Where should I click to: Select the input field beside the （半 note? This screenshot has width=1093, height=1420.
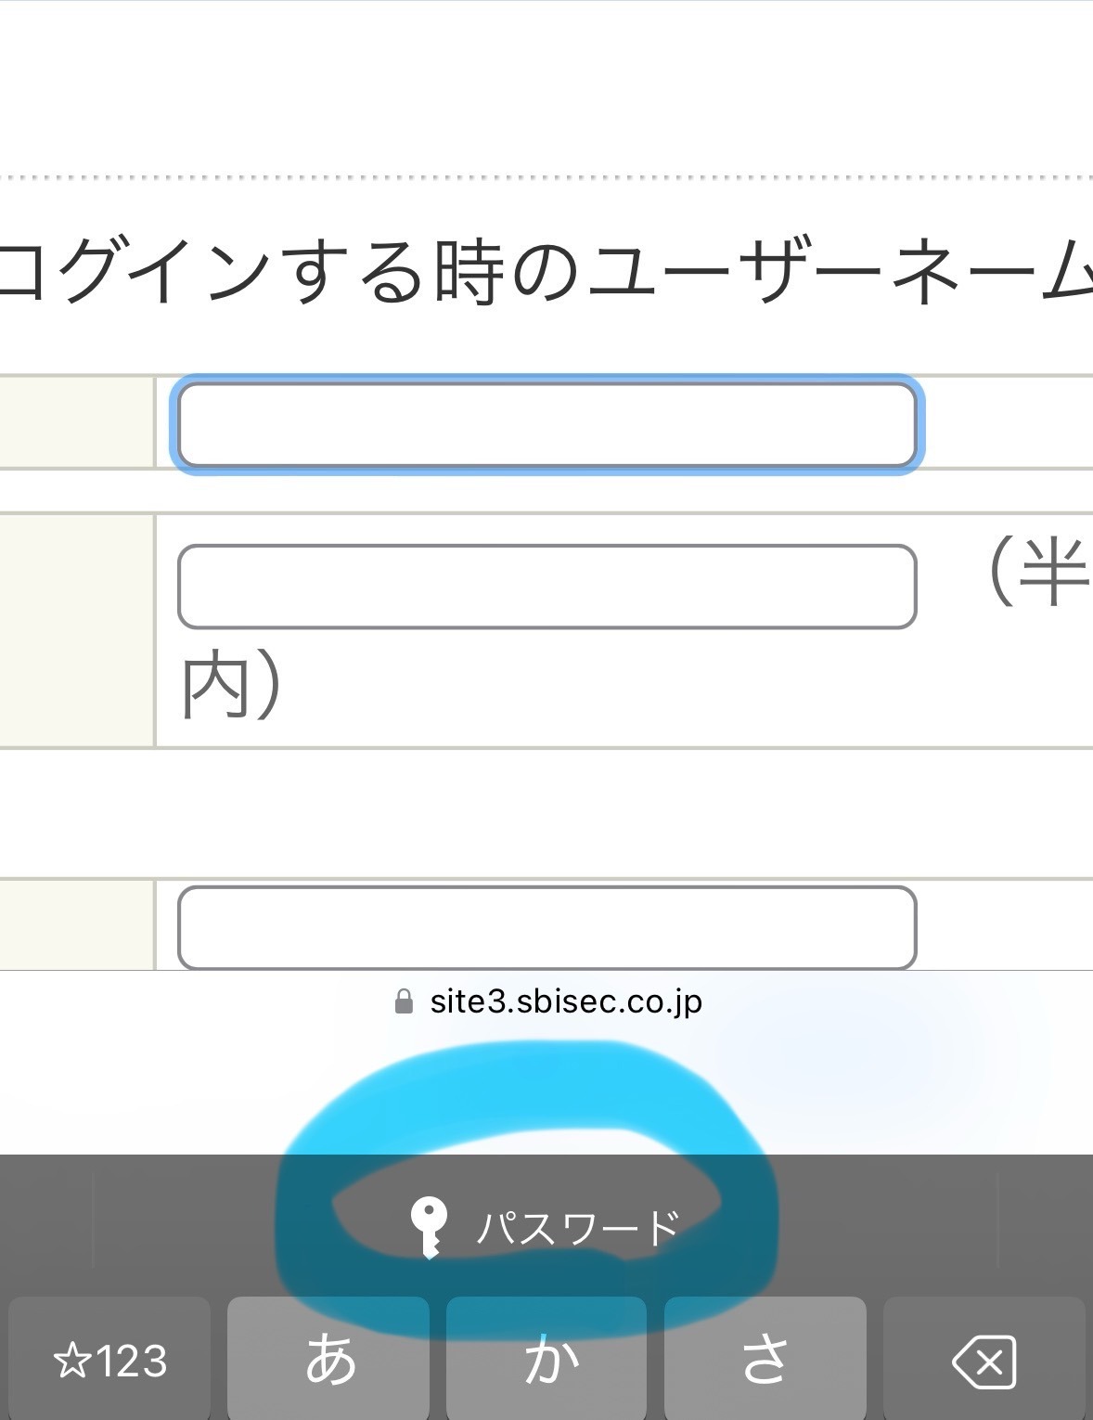pos(546,587)
